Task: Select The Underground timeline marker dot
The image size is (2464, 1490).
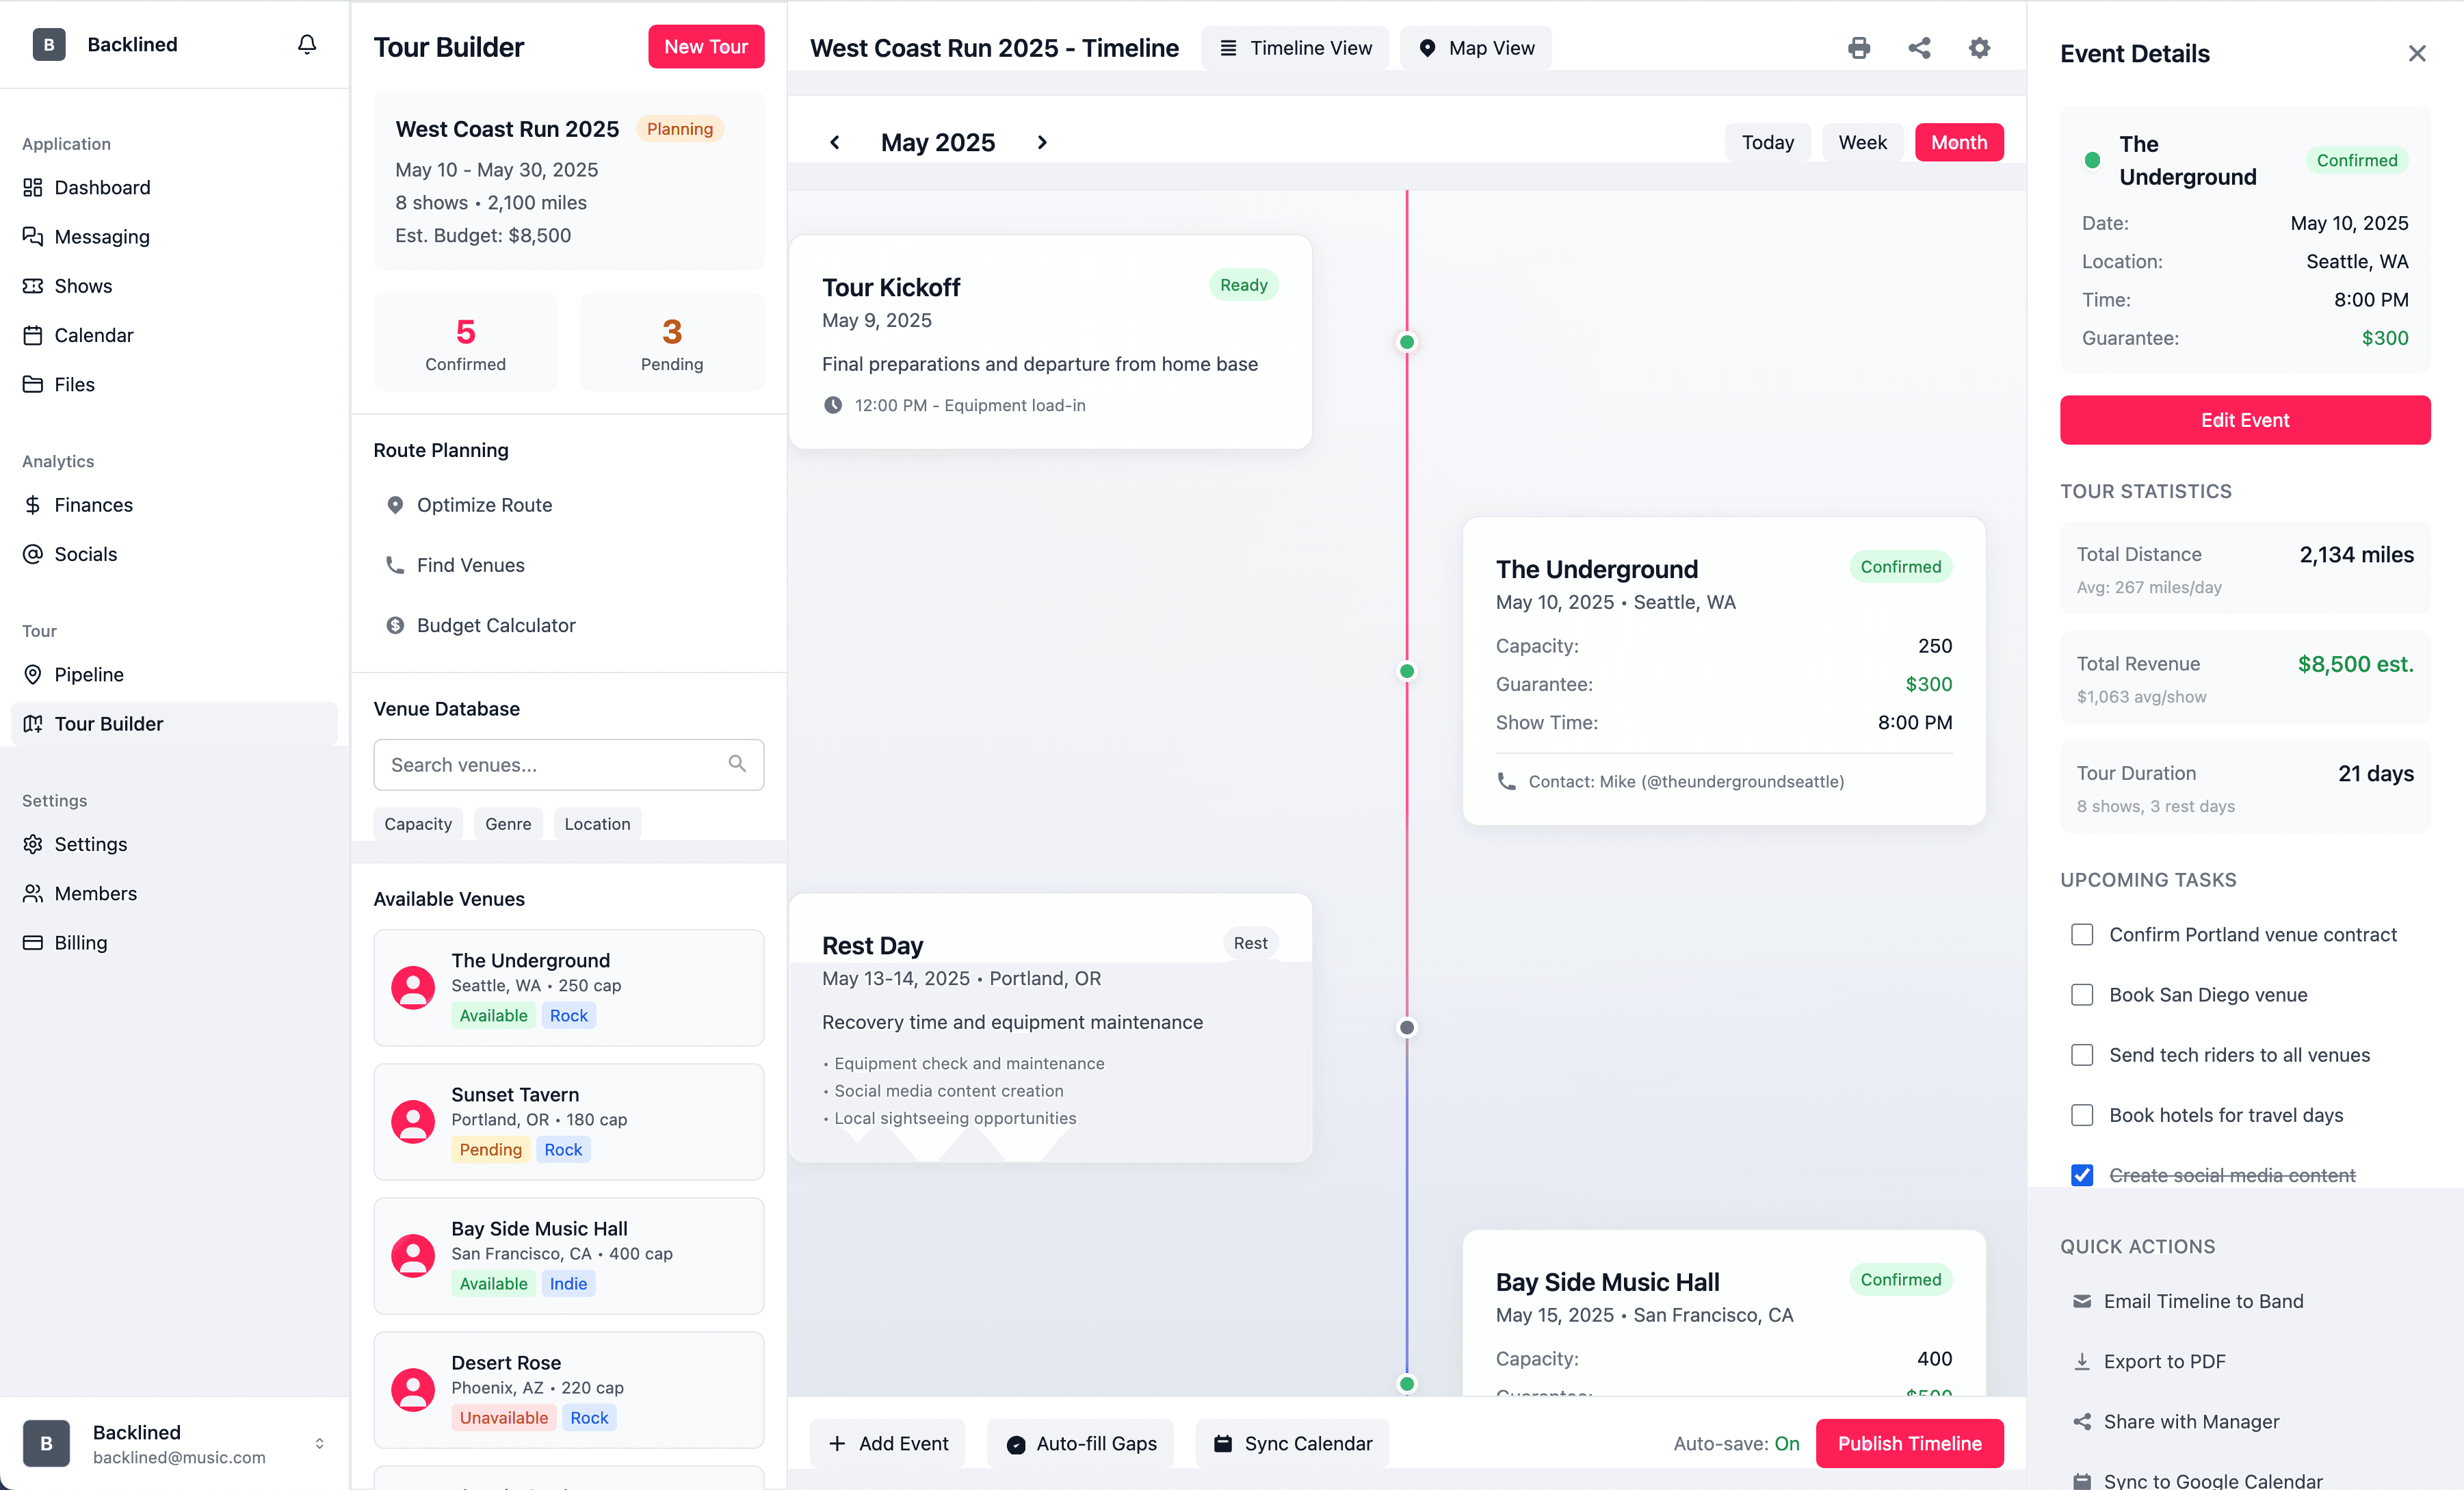Action: (x=1406, y=671)
